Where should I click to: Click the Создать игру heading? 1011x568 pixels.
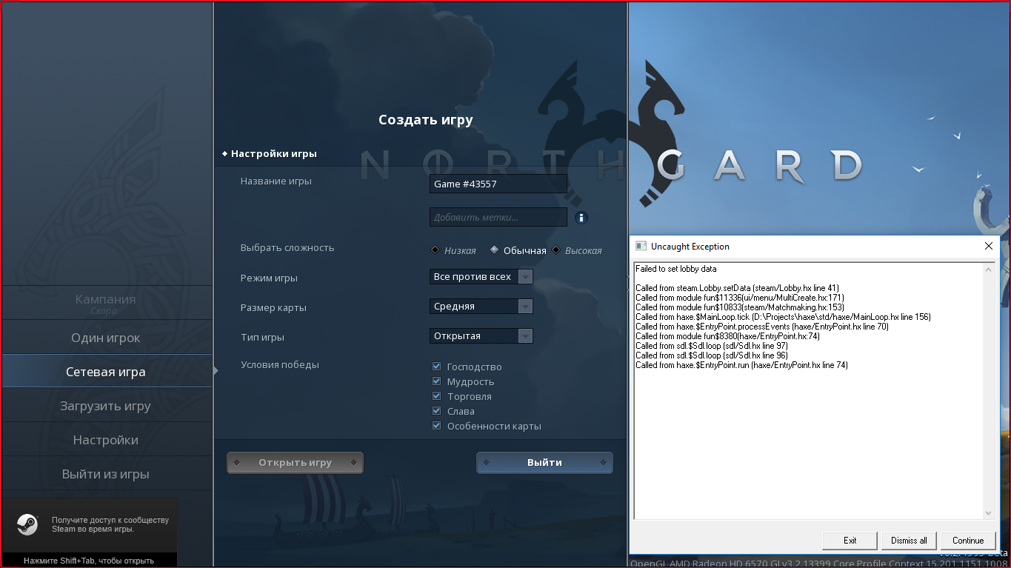[426, 120]
